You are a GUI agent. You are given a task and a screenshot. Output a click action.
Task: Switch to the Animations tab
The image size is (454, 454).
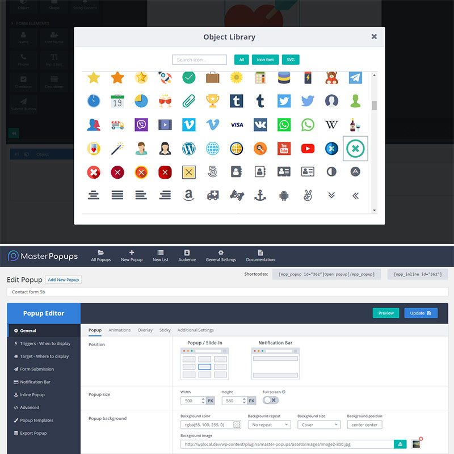(x=120, y=330)
